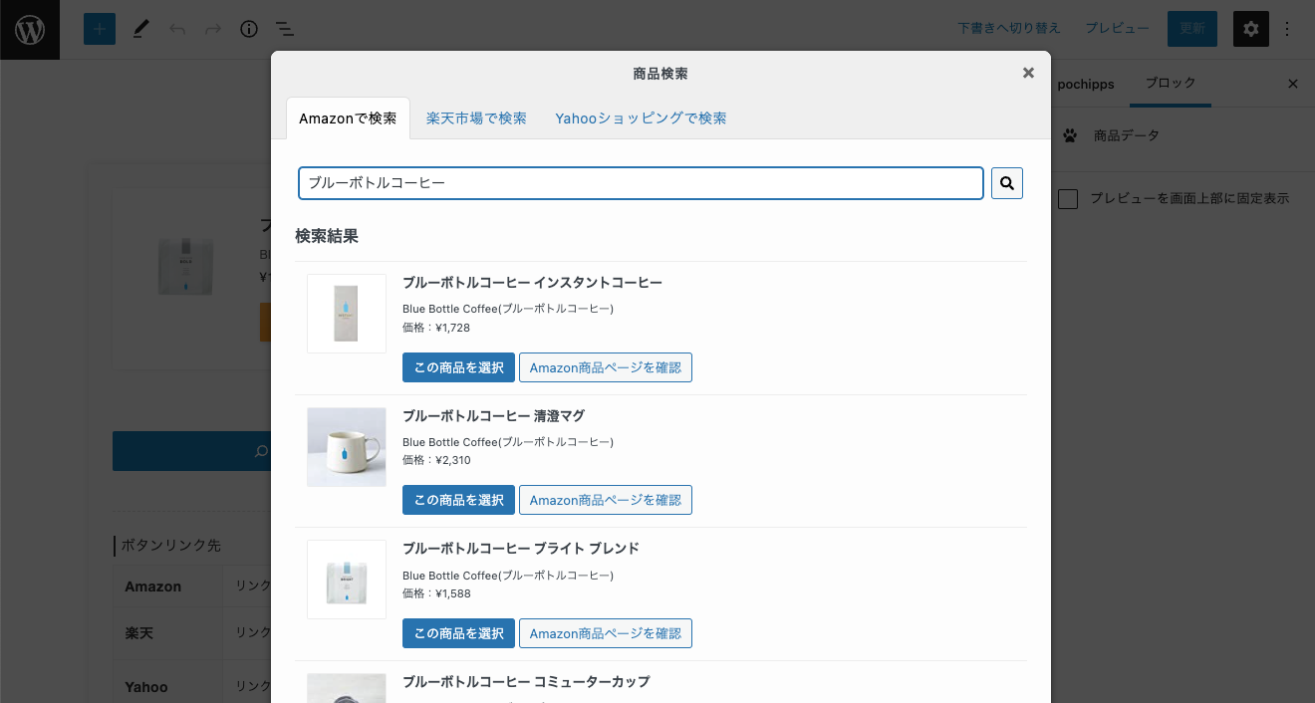The image size is (1315, 703).
Task: Click the コミューターカップ product thumbnail
Action: pos(347,688)
